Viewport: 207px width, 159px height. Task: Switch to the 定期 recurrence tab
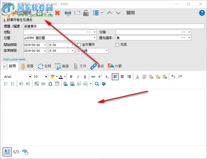pos(44,66)
